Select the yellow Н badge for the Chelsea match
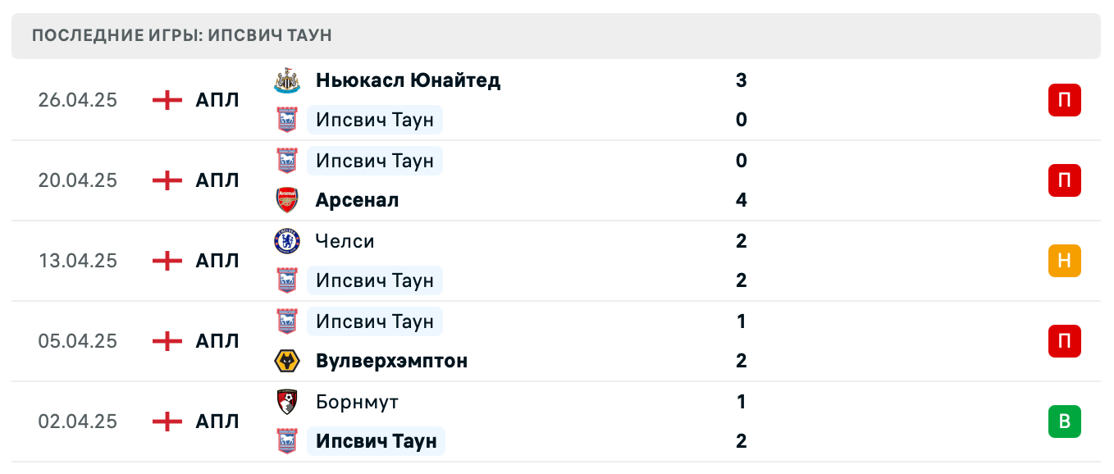This screenshot has width=1114, height=474. coord(1064,261)
